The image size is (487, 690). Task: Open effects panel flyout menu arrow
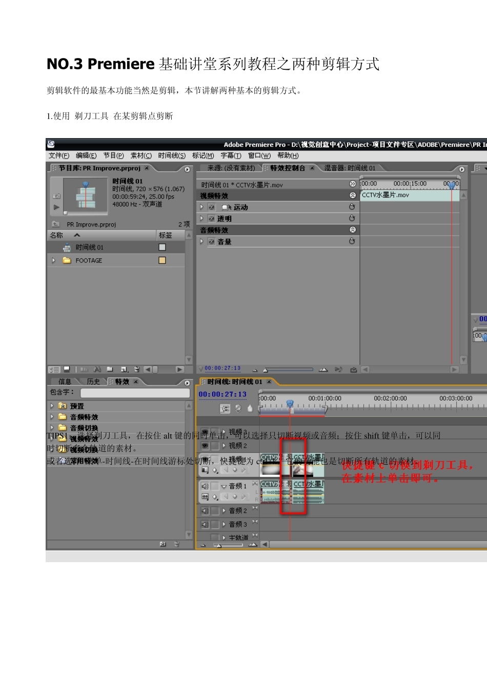tap(187, 382)
